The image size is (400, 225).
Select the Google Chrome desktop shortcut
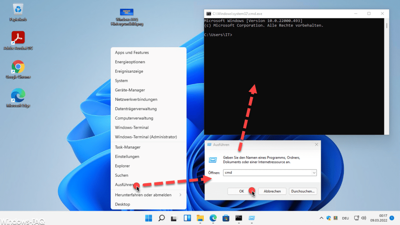[x=18, y=70]
